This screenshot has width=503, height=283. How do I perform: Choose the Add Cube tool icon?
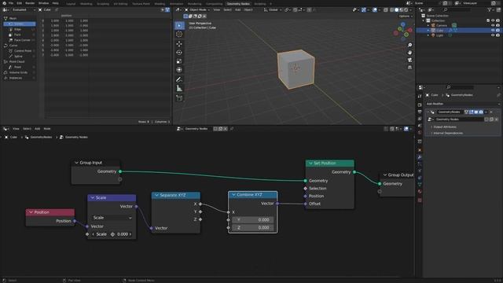coord(179,97)
